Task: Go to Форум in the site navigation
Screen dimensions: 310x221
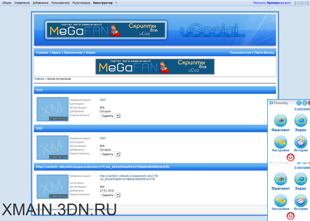Action: 91,52
